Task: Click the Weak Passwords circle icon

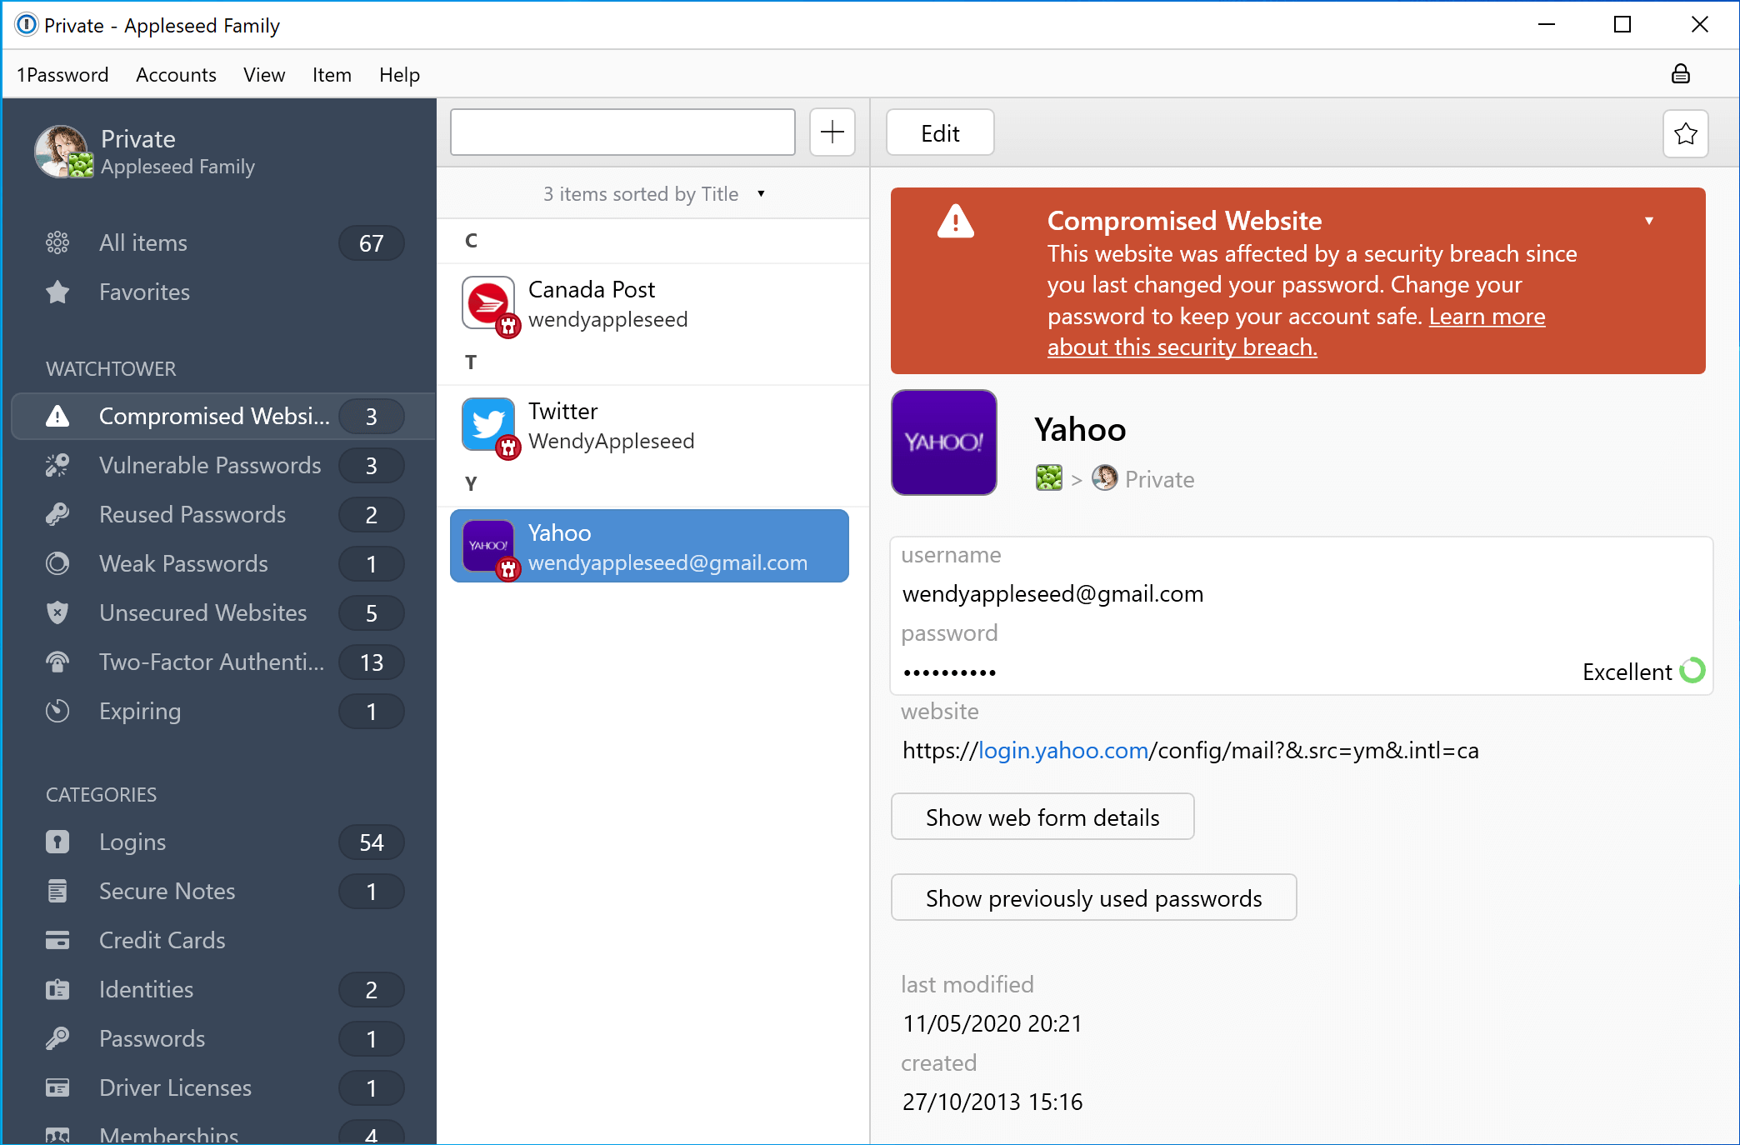Action: click(x=57, y=563)
